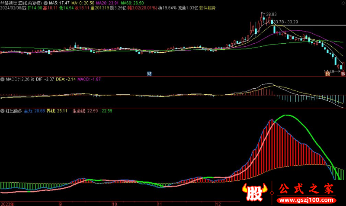This screenshot has width=346, height=206.
Task: Select the 红出做多 indicator name
Action: pos(14,111)
